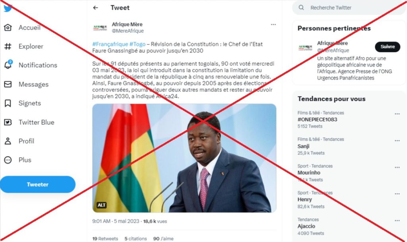Open Twitter Blue icon

(x=8, y=122)
